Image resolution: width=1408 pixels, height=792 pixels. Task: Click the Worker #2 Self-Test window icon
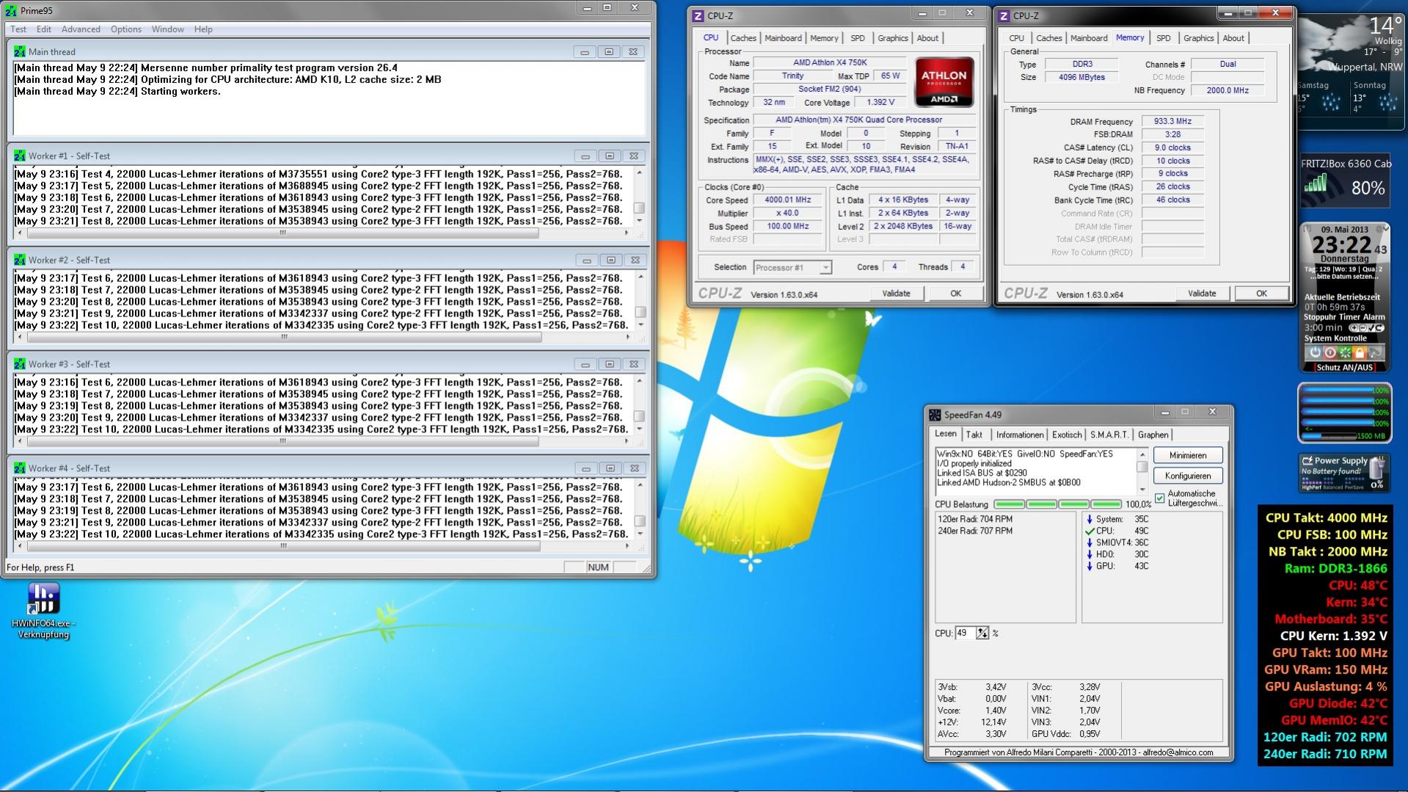click(x=19, y=261)
